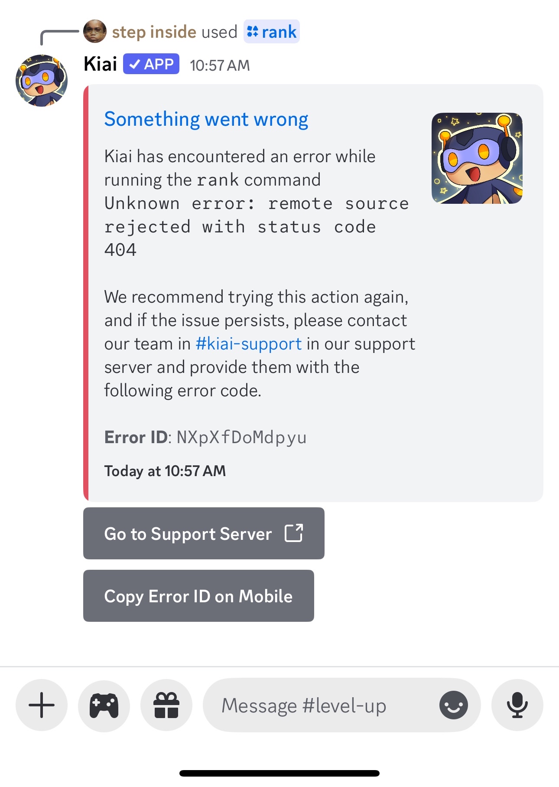The image size is (559, 787).
Task: Open the game controller activities icon
Action: coord(104,705)
